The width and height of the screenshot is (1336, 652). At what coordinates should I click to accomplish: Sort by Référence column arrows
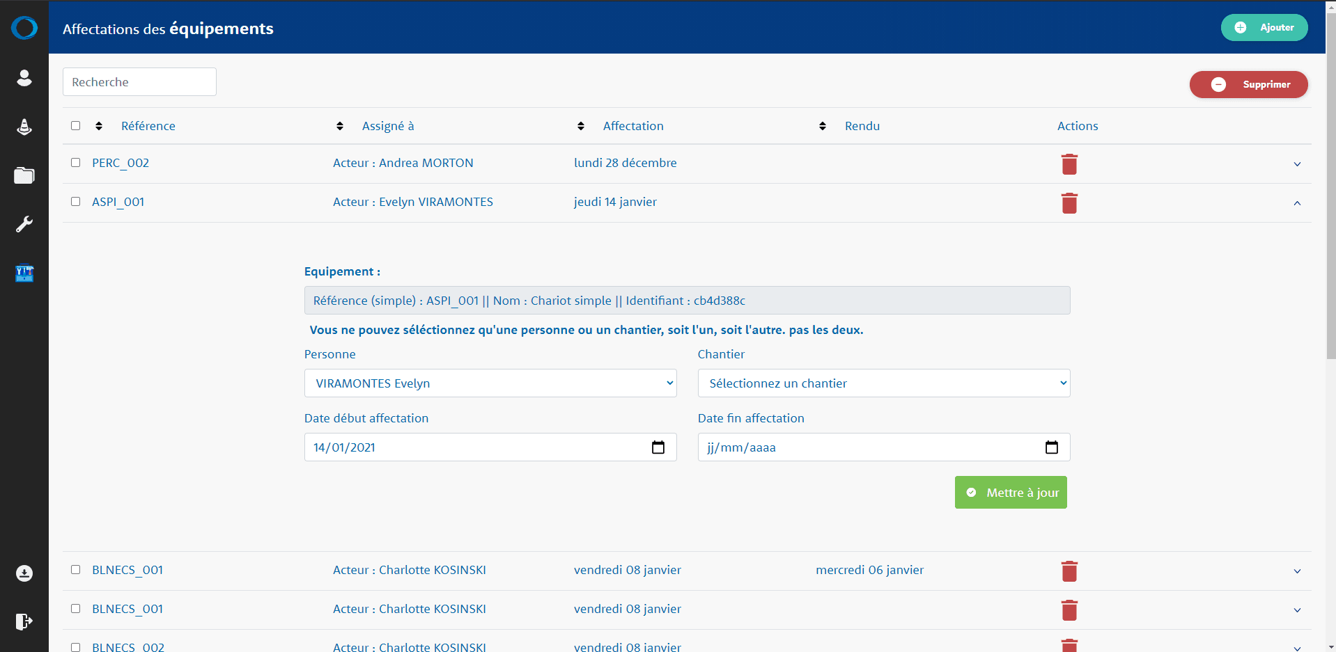[x=99, y=126]
